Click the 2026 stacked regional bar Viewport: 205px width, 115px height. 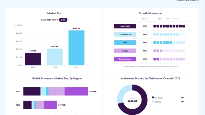40,105
